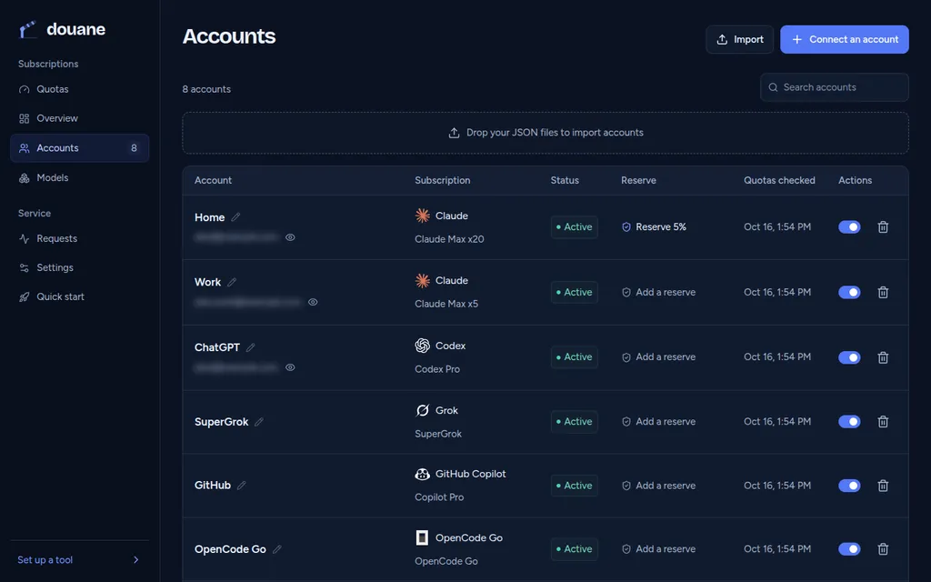Delete the Work account
This screenshot has width=931, height=582.
[x=883, y=292]
